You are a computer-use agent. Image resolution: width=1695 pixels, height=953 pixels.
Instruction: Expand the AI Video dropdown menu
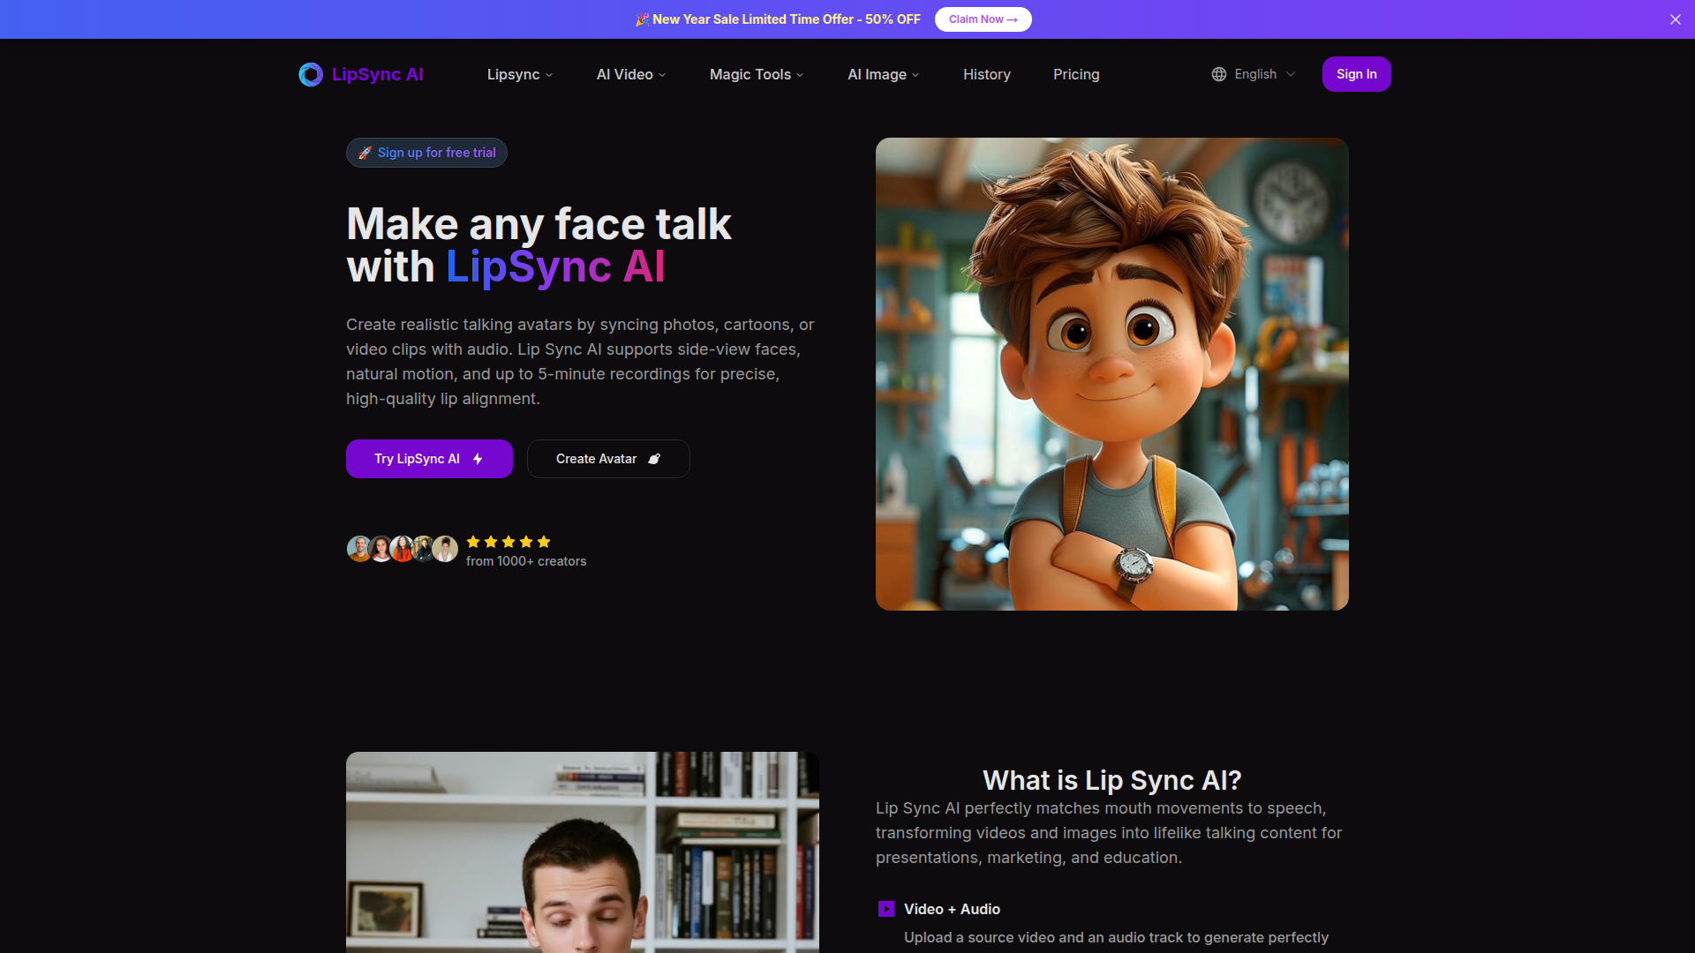[631, 74]
